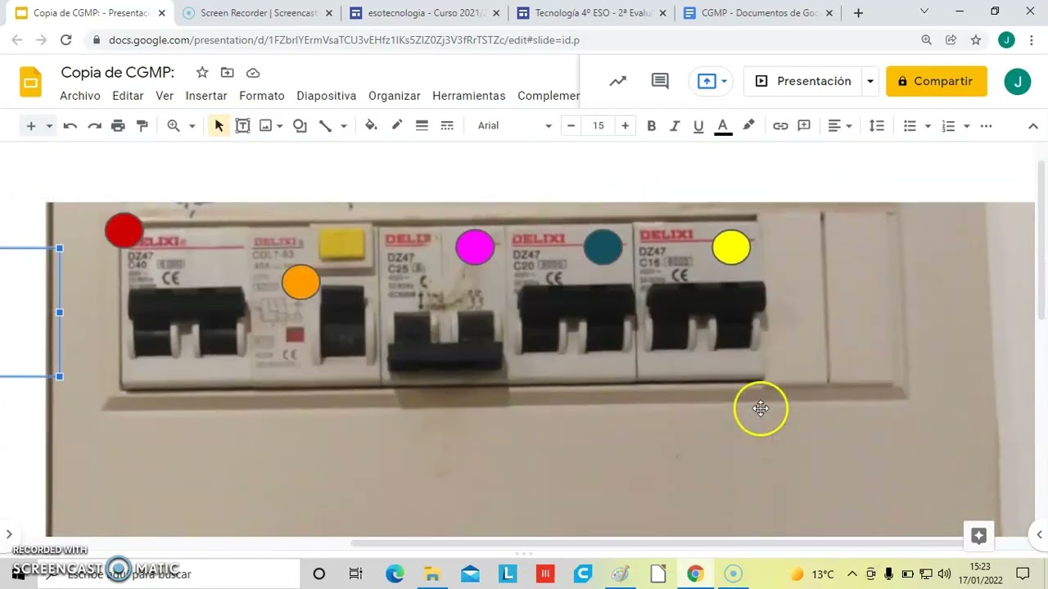This screenshot has height=589, width=1048.
Task: Open the Line spacing icon
Action: 876,126
